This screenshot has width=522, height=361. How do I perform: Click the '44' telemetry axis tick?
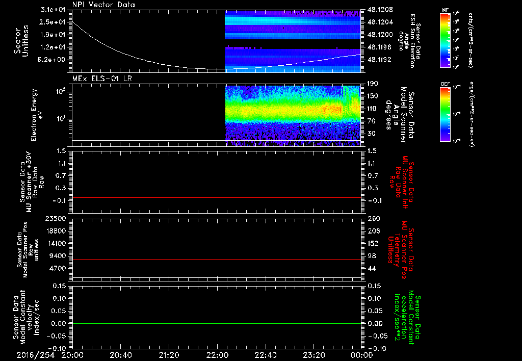coord(371,268)
